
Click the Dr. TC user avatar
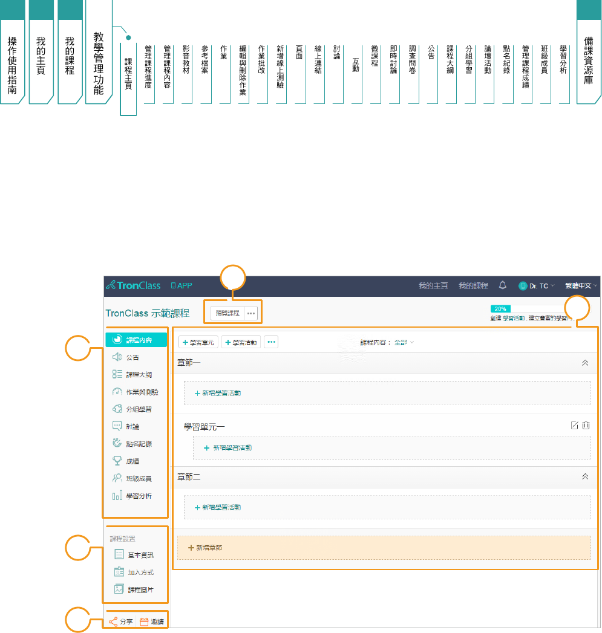click(x=523, y=286)
